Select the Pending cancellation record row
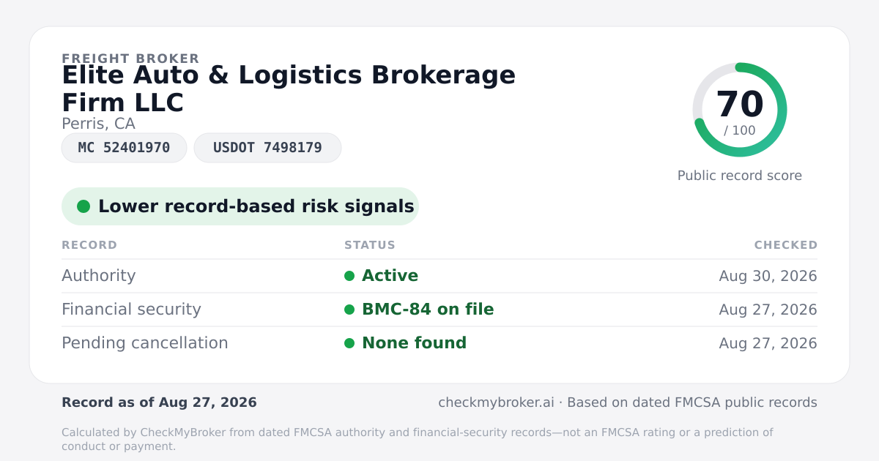The width and height of the screenshot is (879, 461). 439,343
